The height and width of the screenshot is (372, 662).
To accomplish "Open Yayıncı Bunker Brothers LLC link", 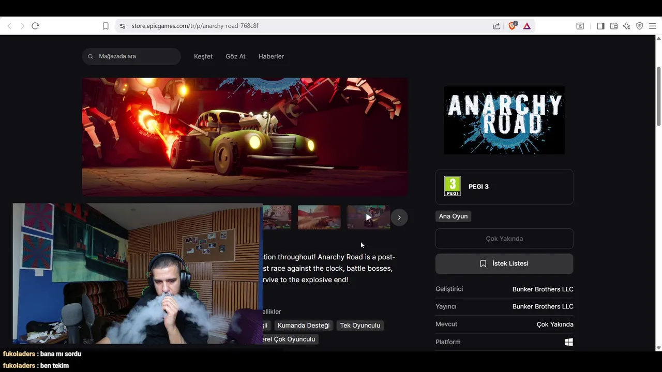I will (543, 307).
